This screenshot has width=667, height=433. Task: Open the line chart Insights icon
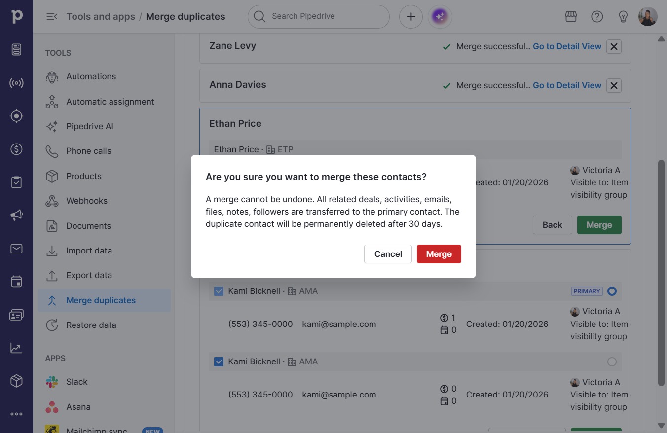(x=16, y=348)
